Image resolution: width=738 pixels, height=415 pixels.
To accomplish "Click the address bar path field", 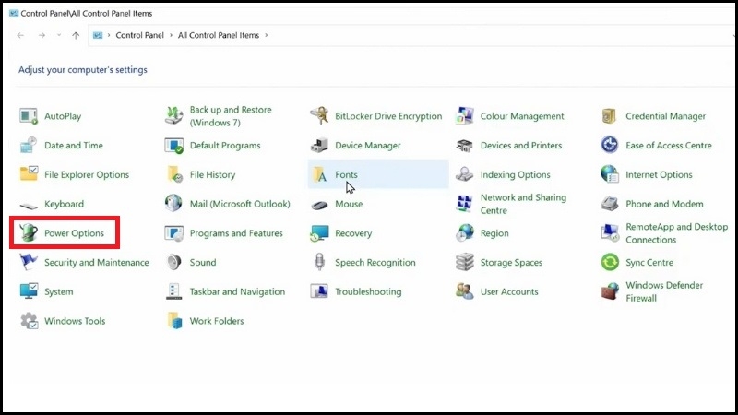I will [461, 35].
